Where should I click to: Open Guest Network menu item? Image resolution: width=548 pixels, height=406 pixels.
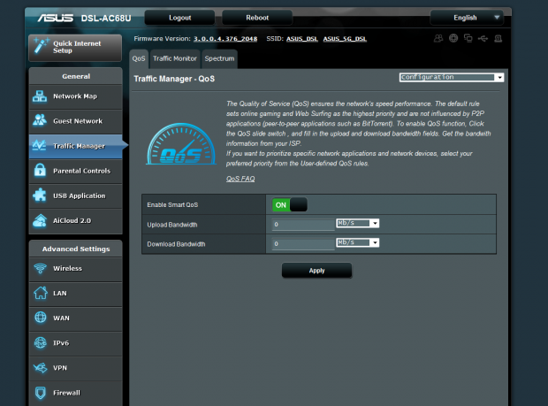click(x=75, y=121)
